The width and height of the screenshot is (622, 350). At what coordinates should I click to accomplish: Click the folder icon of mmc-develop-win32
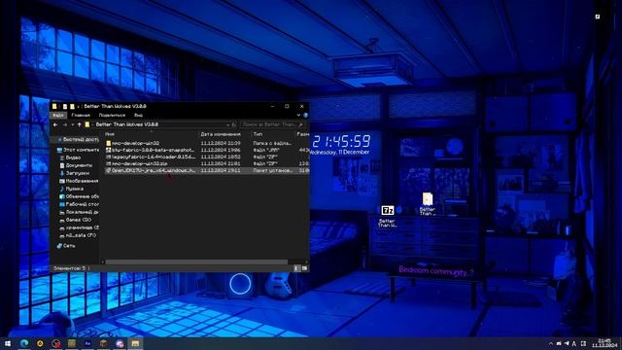tap(108, 143)
